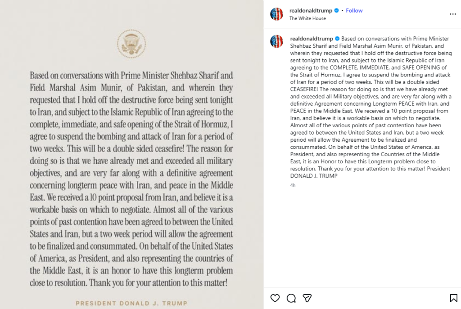Open realdonaldtrump profile from header username
The image size is (461, 309).
pos(311,11)
